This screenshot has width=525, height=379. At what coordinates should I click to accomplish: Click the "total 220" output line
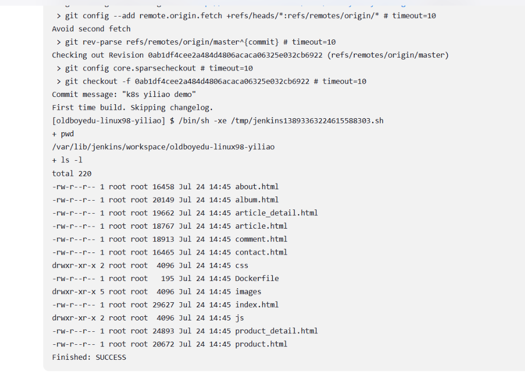[72, 174]
